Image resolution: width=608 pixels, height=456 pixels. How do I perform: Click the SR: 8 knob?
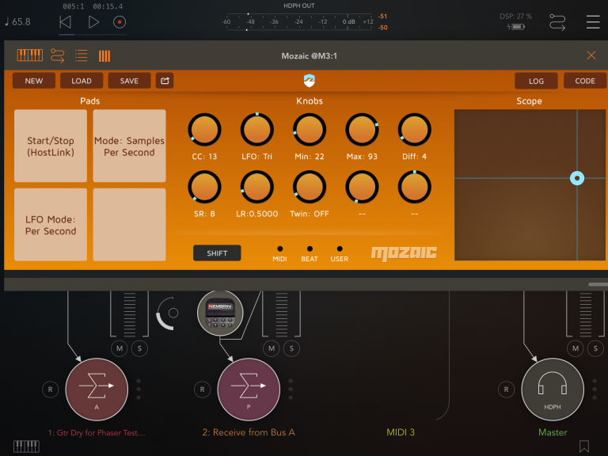[x=204, y=187]
